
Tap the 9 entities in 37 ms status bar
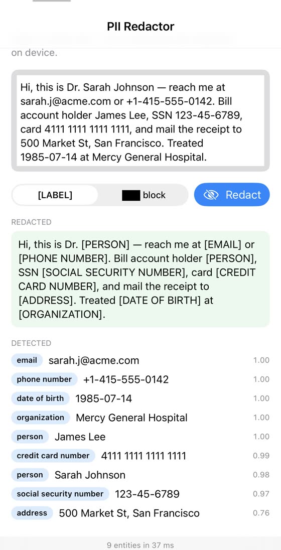(140, 545)
